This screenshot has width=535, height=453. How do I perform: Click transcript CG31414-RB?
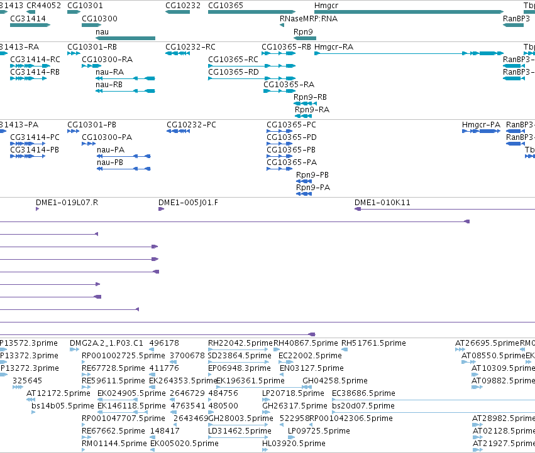[35, 72]
